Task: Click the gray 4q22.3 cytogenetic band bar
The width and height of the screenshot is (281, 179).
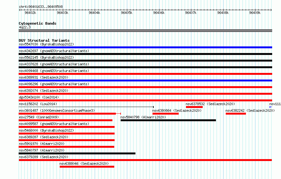Action: click(145, 31)
